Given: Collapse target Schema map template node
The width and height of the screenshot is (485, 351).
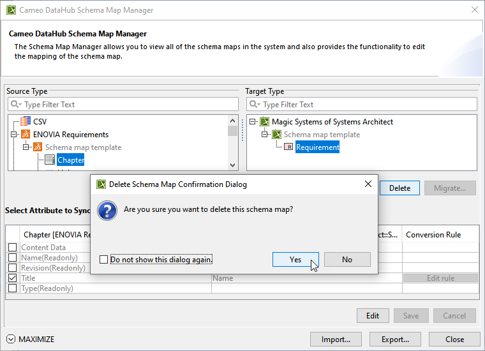Looking at the screenshot, I should click(265, 135).
